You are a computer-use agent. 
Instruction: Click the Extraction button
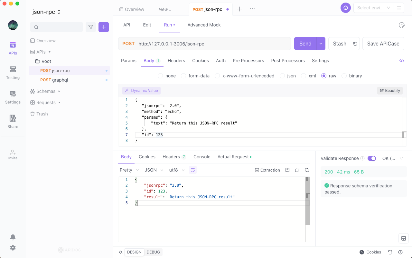click(x=267, y=170)
